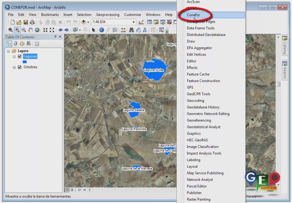Switch to List By Visibility view
This screenshot has width=292, height=203.
pos(22,44)
